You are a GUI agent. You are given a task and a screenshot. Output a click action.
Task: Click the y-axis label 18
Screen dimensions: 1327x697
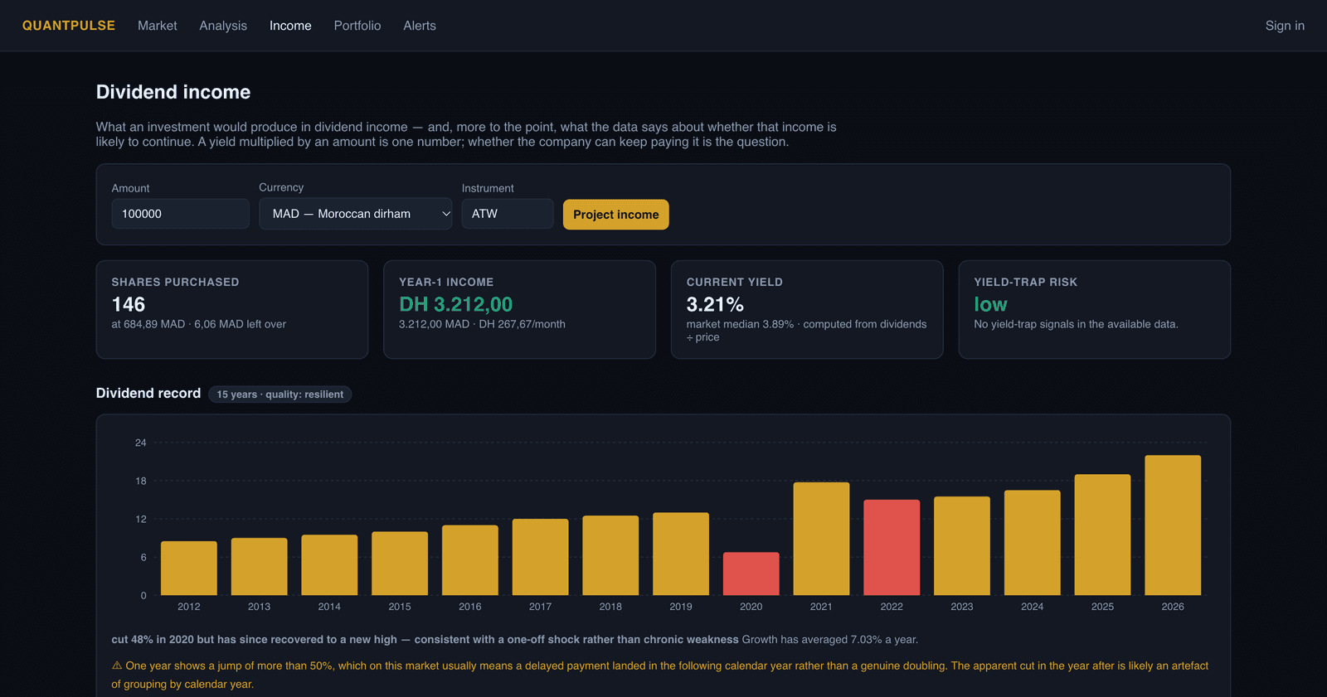pyautogui.click(x=141, y=481)
